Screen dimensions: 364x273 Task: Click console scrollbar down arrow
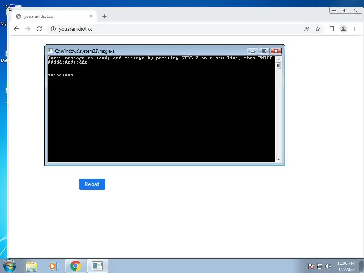point(279,160)
